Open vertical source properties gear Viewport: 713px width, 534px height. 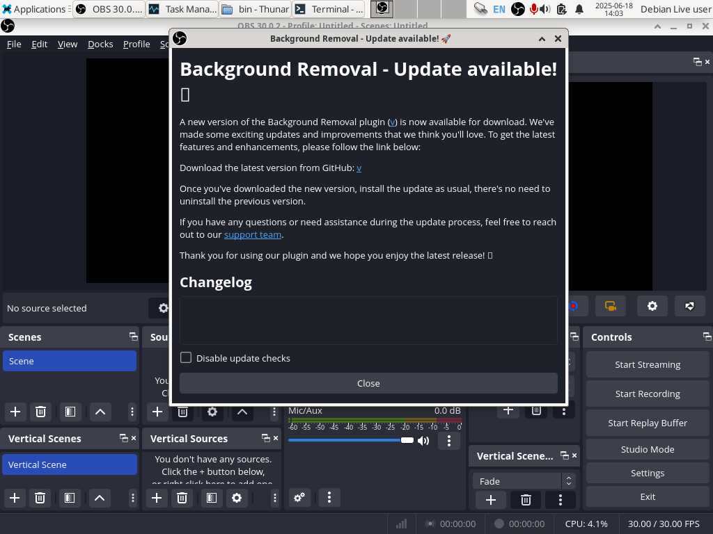[x=237, y=498]
